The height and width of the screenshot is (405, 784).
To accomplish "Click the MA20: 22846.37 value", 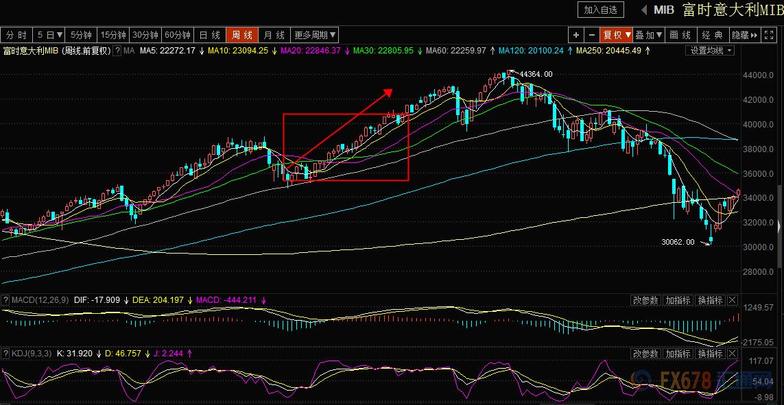I will point(311,51).
